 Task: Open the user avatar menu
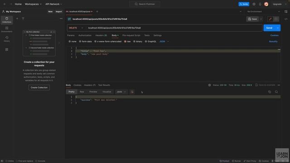(266, 4)
